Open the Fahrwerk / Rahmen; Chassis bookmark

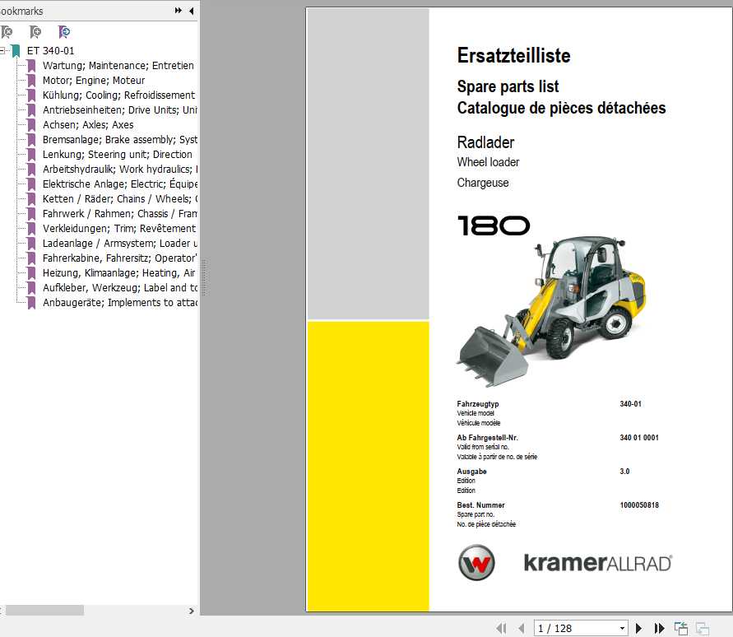coord(119,214)
